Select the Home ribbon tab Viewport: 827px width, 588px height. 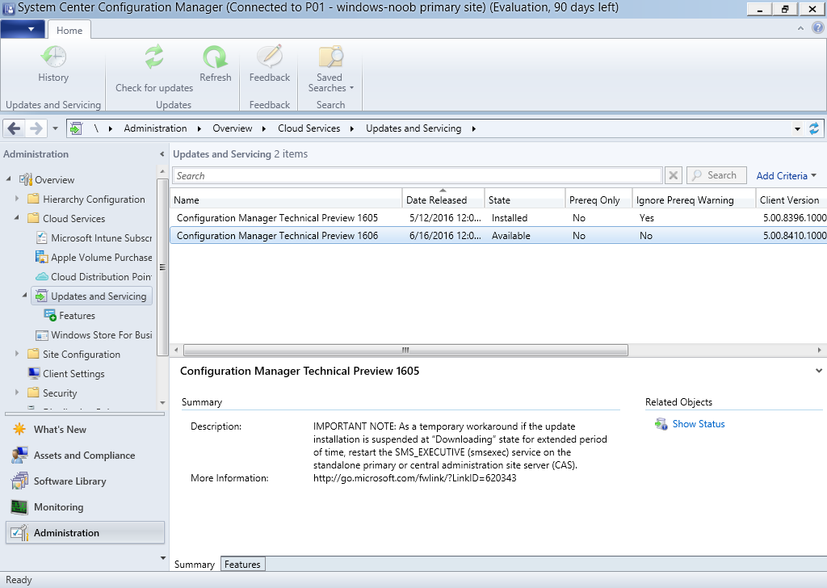[69, 30]
